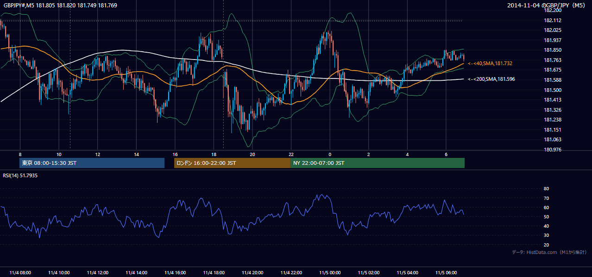Click the 181.326 price axis label

point(552,110)
